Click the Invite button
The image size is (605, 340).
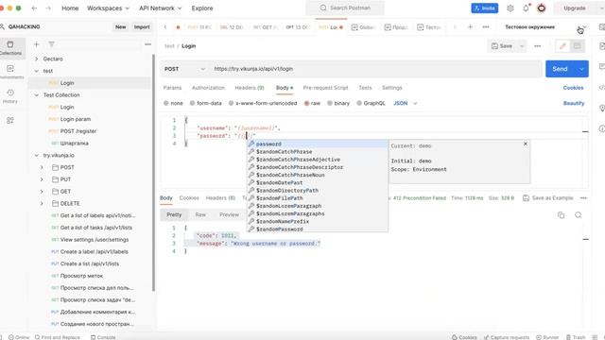tap(484, 8)
